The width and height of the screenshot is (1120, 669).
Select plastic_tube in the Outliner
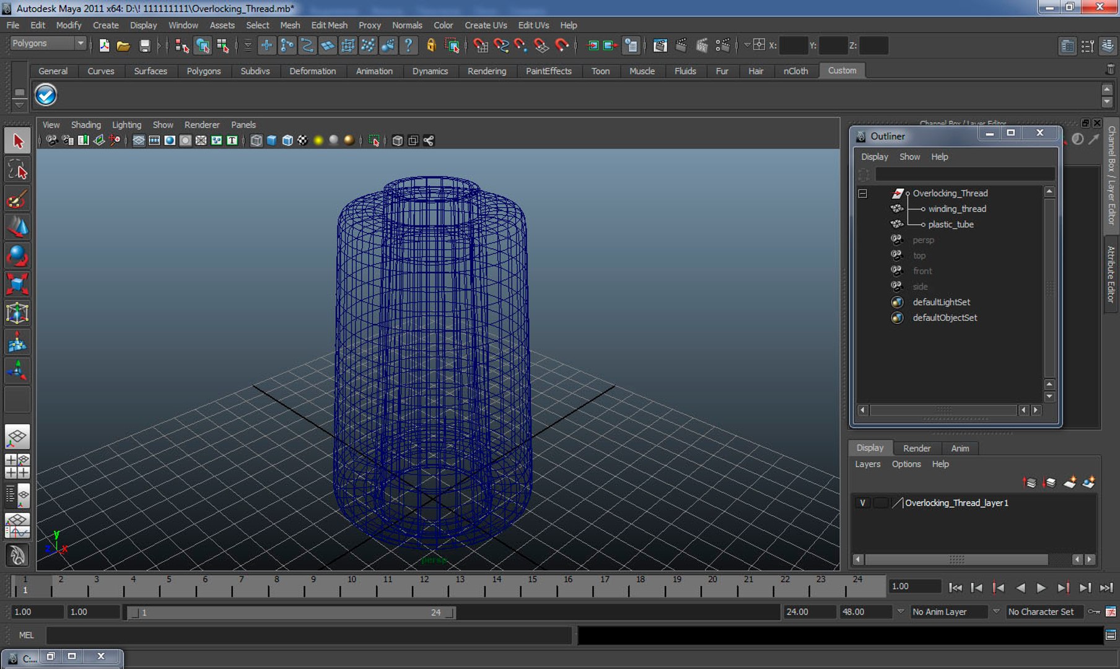click(x=951, y=224)
